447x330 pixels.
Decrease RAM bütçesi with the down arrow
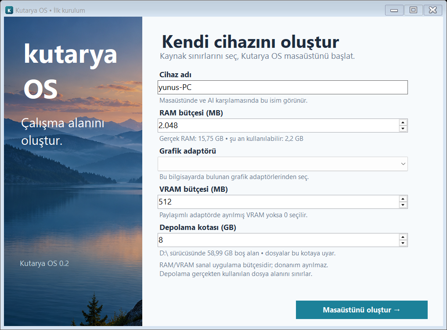point(403,129)
